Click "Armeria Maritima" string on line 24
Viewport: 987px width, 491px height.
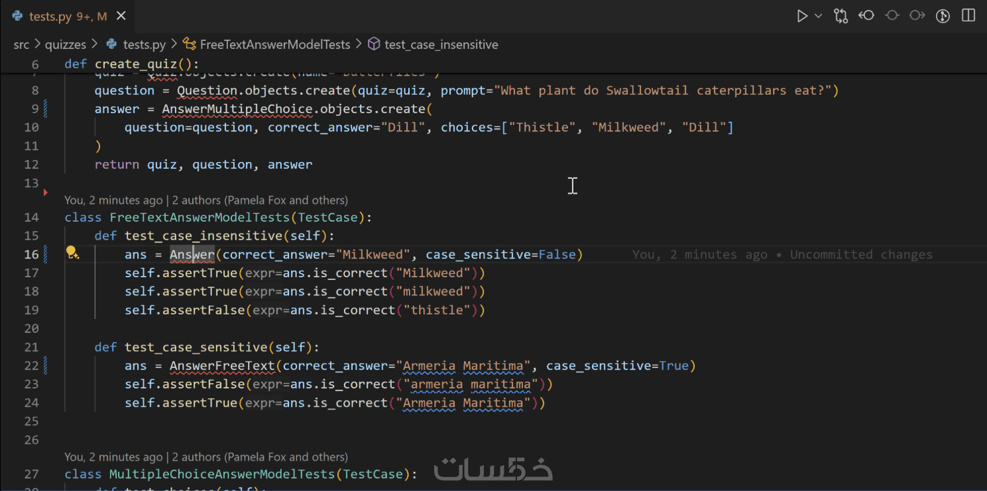tap(463, 402)
